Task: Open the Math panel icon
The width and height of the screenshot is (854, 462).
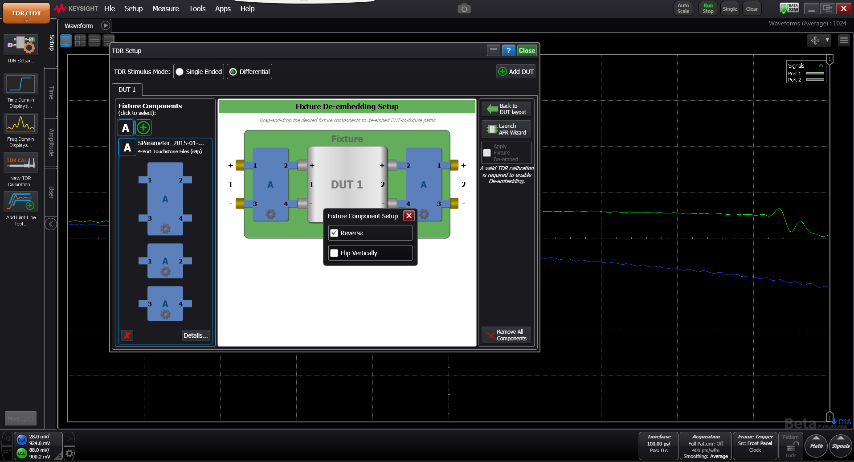Action: [816, 446]
